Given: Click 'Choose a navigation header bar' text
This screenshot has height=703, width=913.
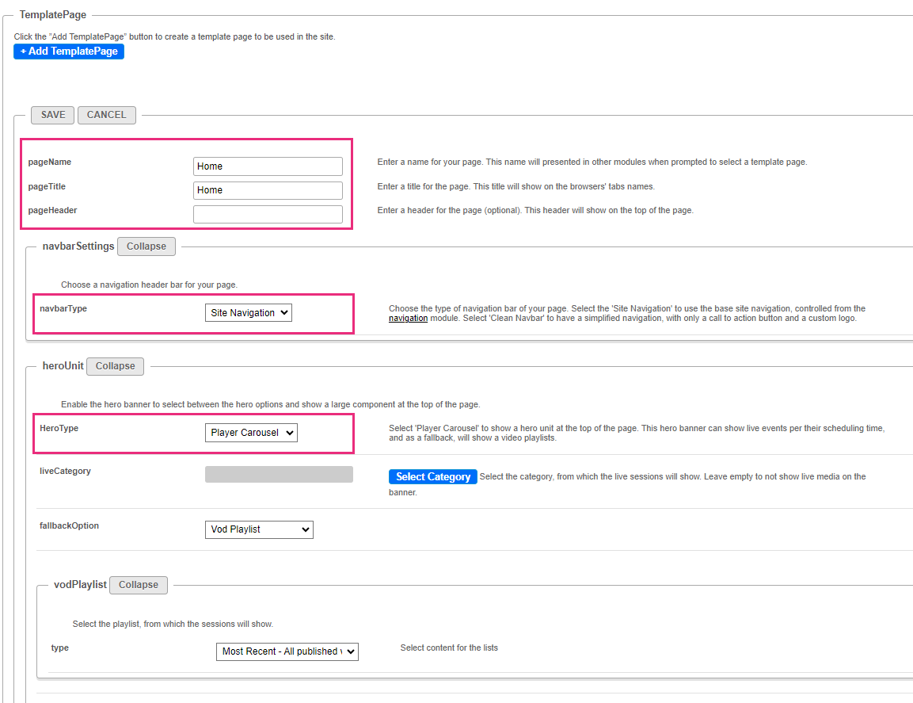Looking at the screenshot, I should pos(149,285).
